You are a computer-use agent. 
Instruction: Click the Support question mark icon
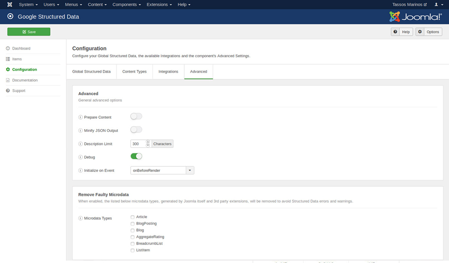click(8, 91)
